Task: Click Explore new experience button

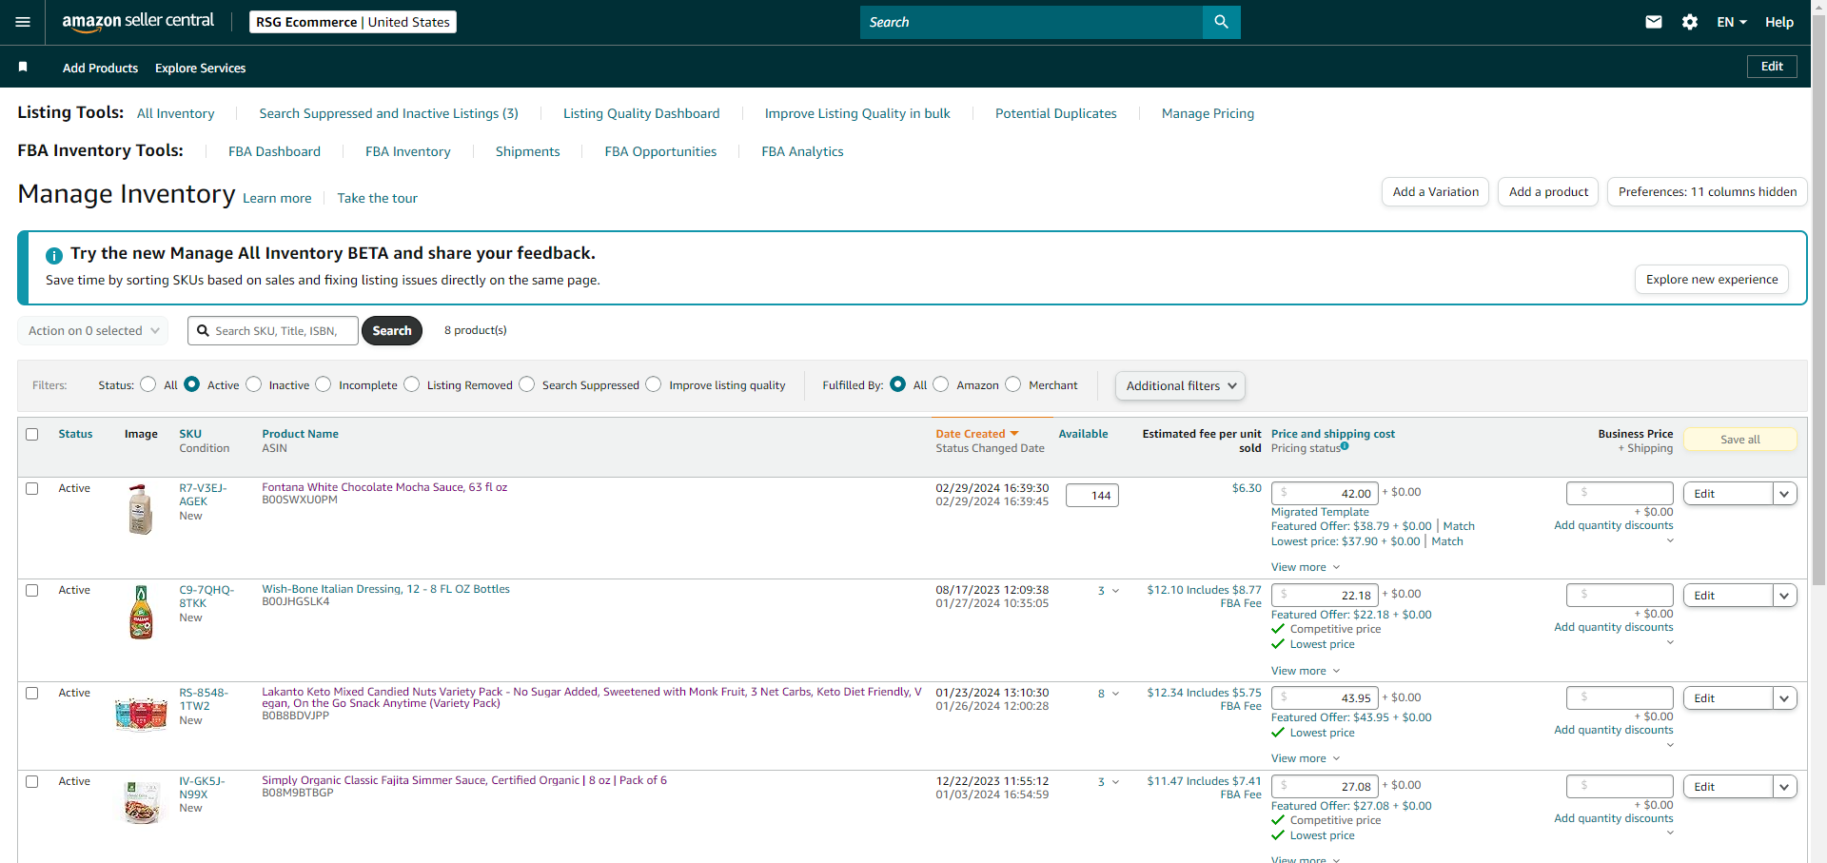Action: tap(1712, 280)
